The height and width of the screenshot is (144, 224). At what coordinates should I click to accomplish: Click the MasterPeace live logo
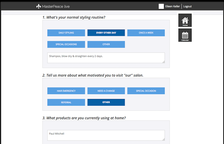(53, 6)
